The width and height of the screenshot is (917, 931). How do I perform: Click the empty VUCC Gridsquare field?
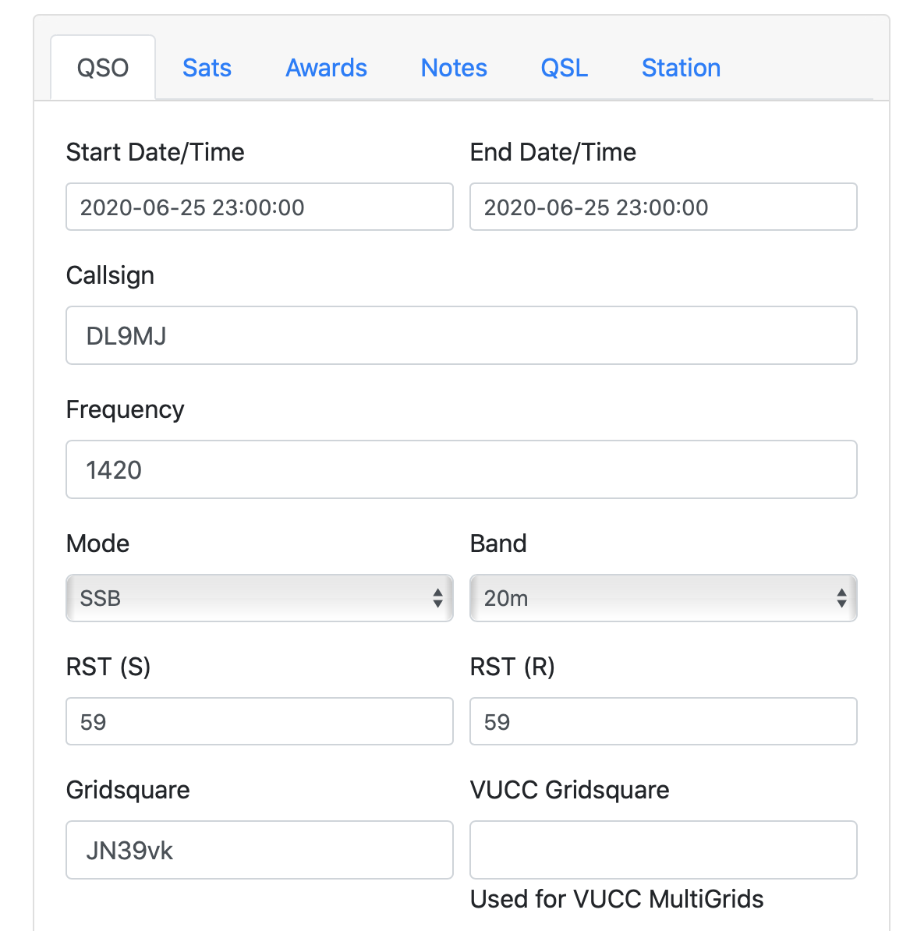tap(663, 850)
